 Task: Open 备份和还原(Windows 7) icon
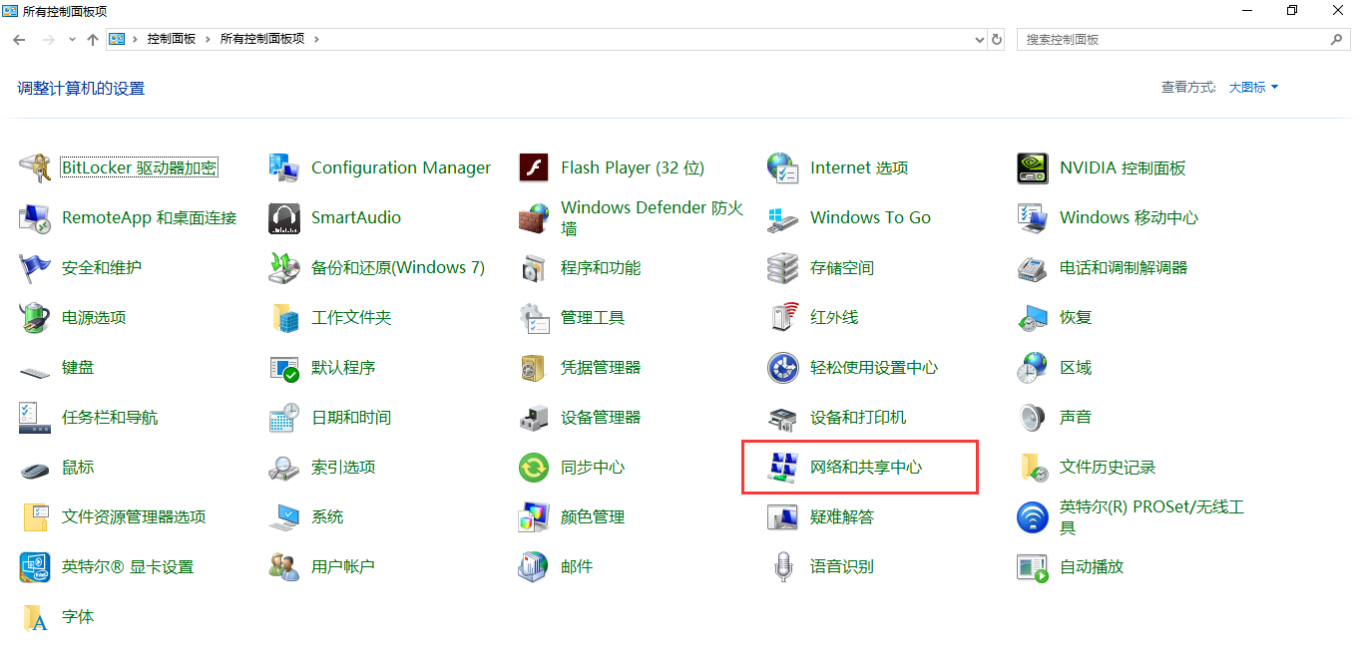pos(284,267)
